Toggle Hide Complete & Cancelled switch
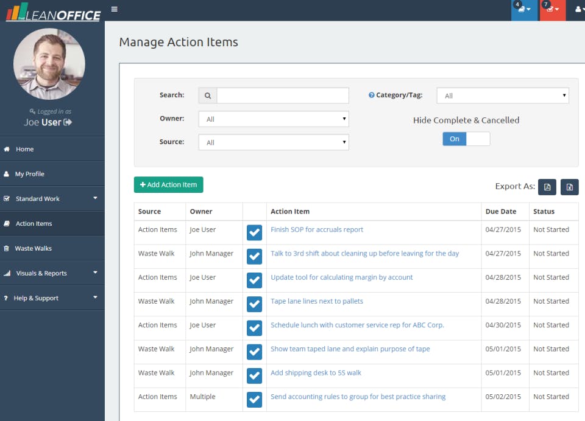 click(x=466, y=139)
